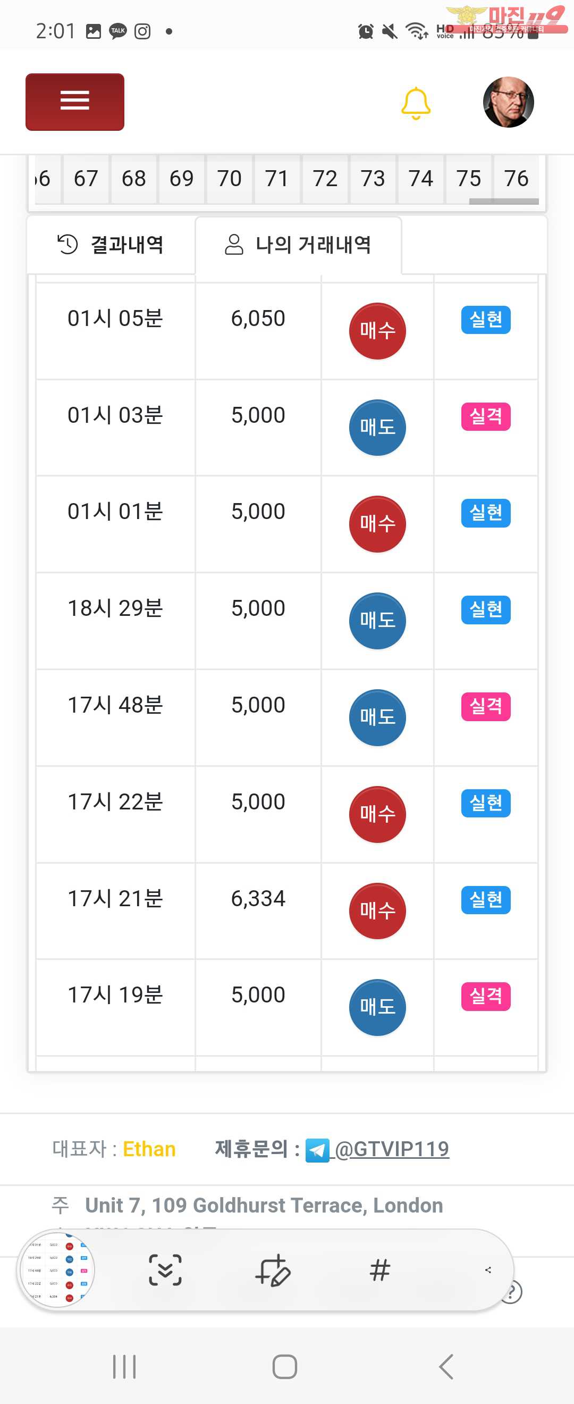Open the profile avatar photo
This screenshot has height=1404, width=574.
click(x=508, y=102)
